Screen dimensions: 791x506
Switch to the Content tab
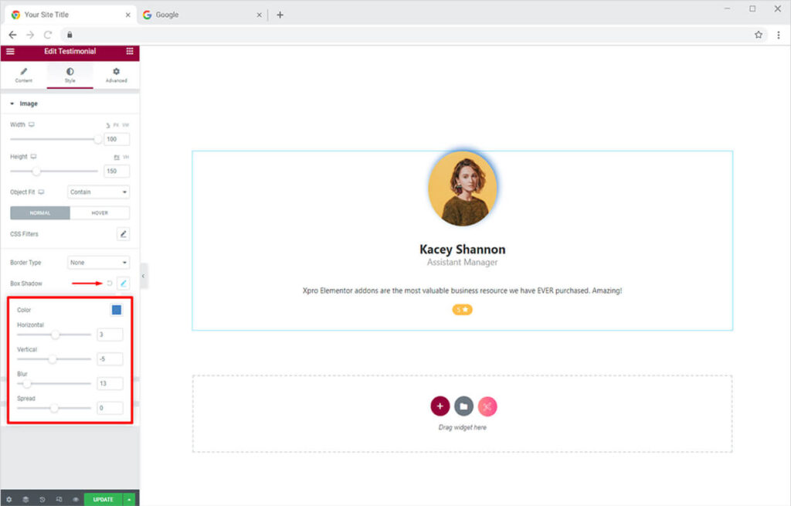[x=24, y=75]
